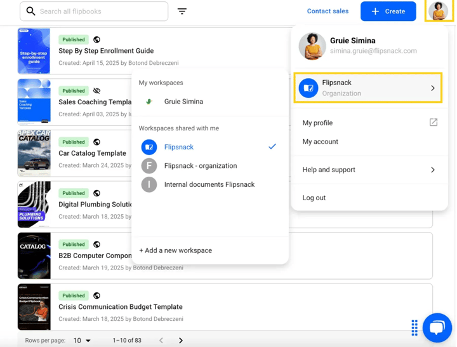This screenshot has height=347, width=457.
Task: Go to next page of flipbooks
Action: click(181, 340)
